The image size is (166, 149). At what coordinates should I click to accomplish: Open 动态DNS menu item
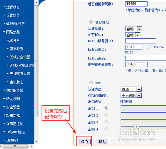12,140
